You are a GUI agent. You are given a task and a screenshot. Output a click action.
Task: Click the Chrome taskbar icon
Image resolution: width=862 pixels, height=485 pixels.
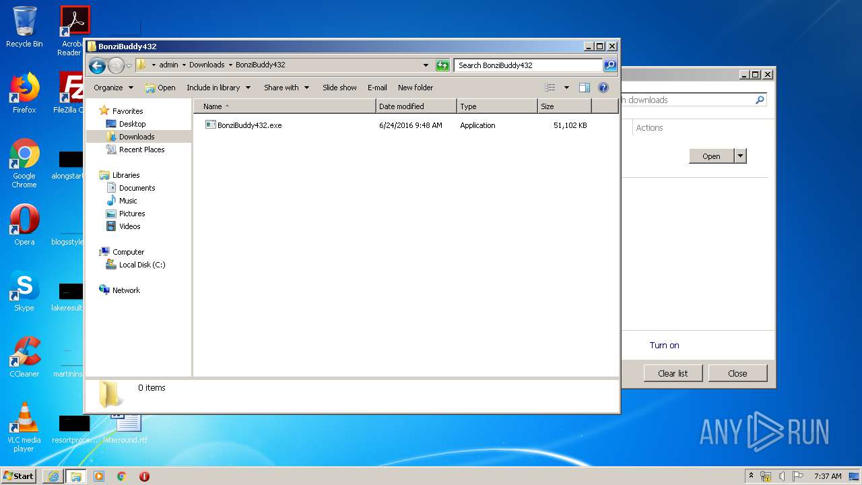[121, 476]
